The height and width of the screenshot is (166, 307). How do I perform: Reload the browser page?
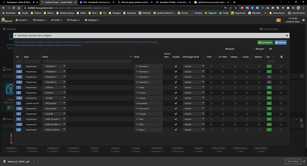(13, 8)
